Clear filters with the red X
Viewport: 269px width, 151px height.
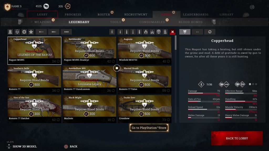click(x=172, y=32)
